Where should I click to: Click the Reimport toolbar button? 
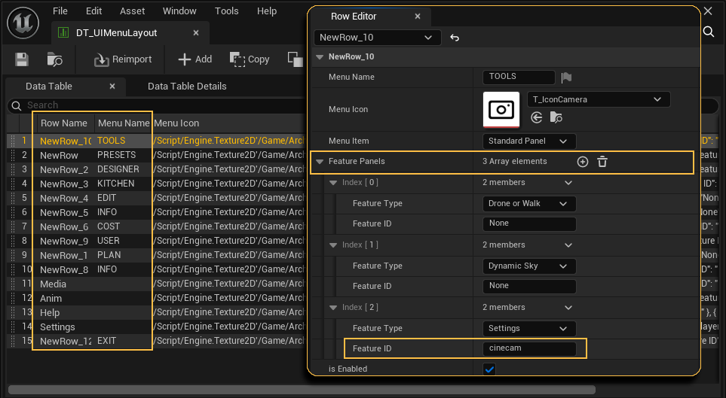(x=123, y=59)
